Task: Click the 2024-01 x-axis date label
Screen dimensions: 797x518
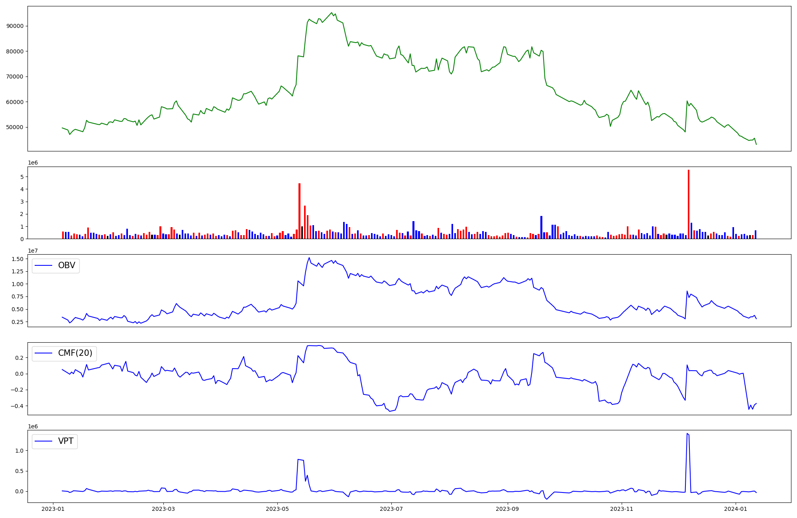Action: (x=736, y=509)
